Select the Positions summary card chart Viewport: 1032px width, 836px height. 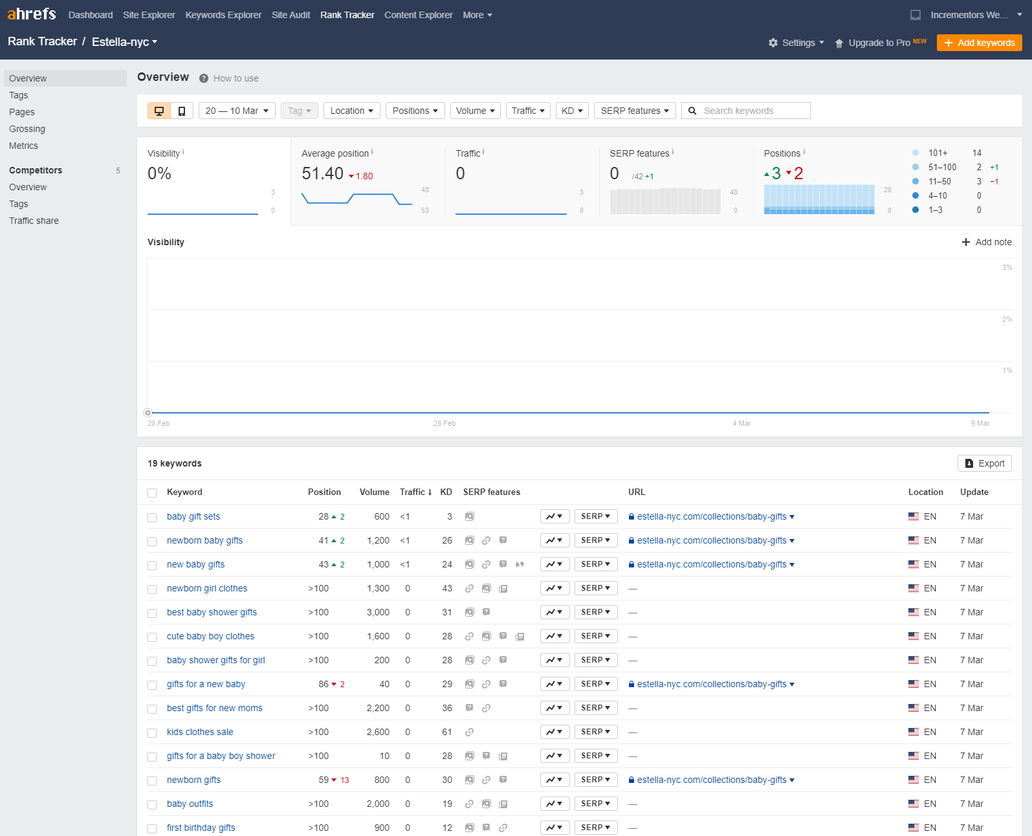819,199
